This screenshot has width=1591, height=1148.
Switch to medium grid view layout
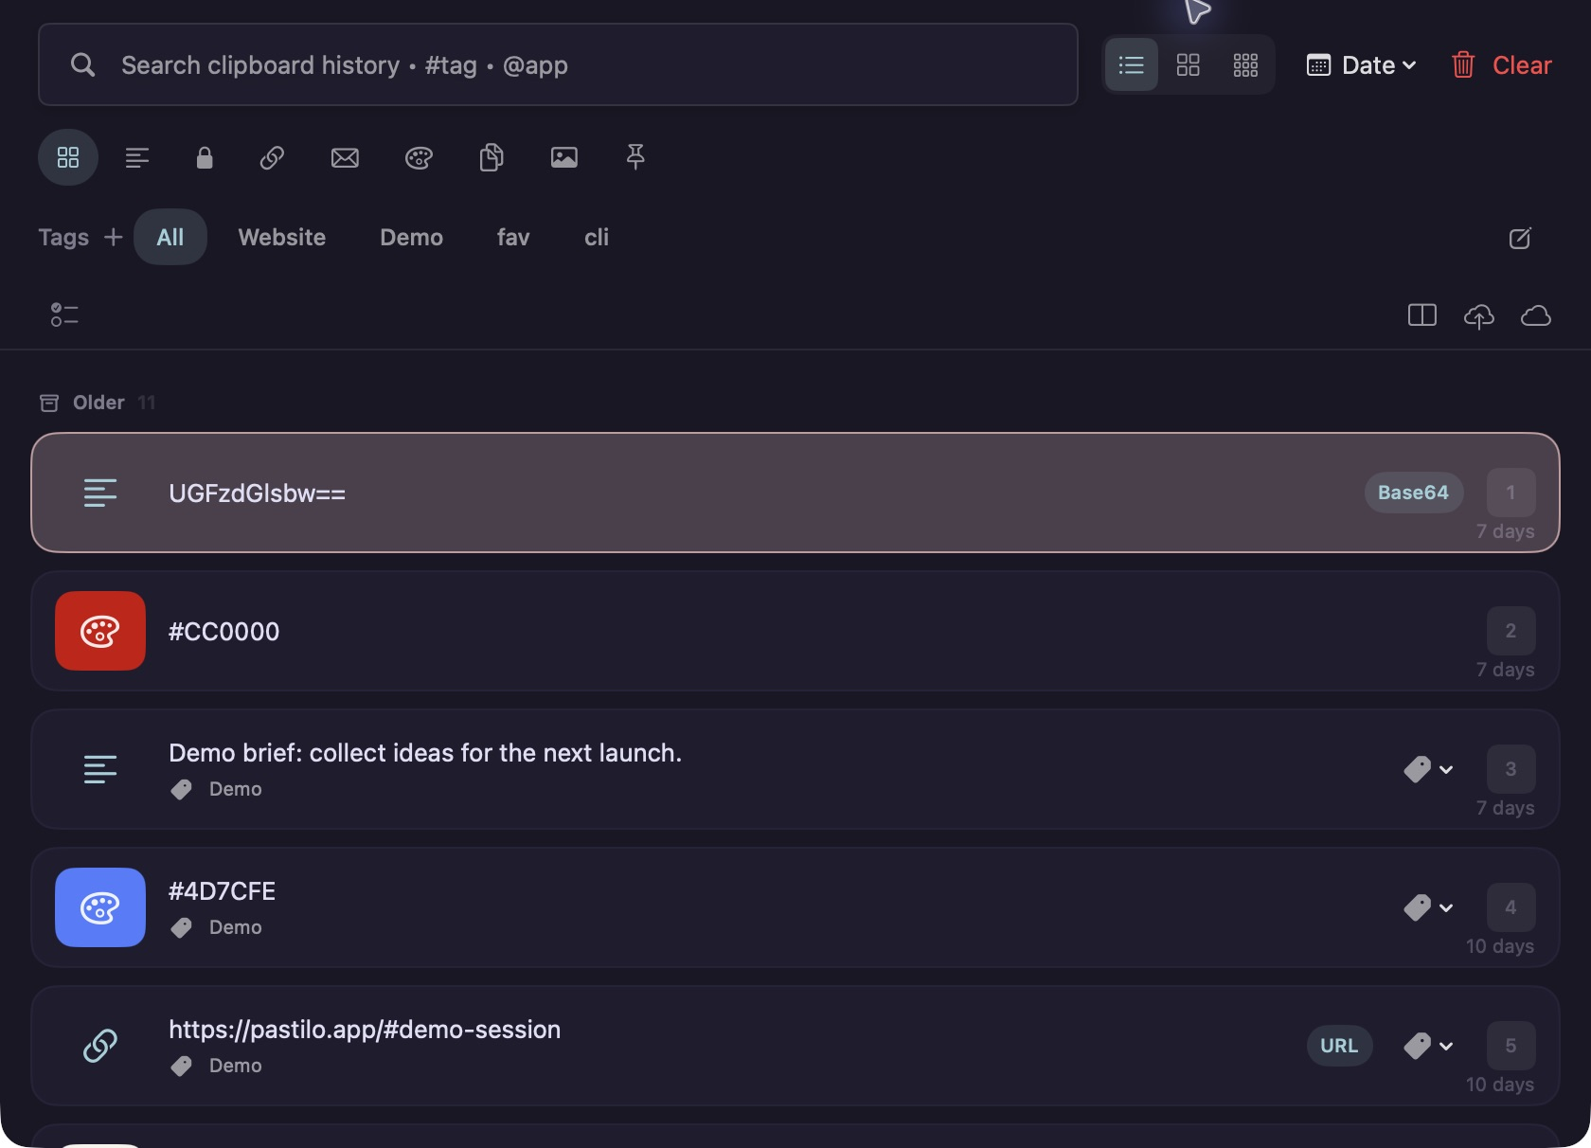pos(1188,65)
